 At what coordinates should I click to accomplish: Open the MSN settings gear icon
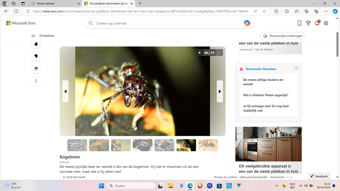[326, 23]
